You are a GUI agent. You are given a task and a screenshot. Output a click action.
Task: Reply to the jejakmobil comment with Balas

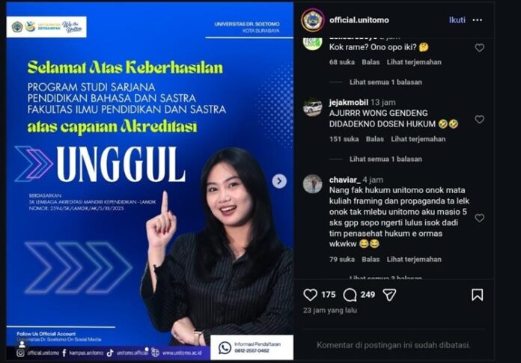click(374, 138)
